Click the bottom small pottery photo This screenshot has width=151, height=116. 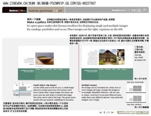pyautogui.click(x=121, y=61)
